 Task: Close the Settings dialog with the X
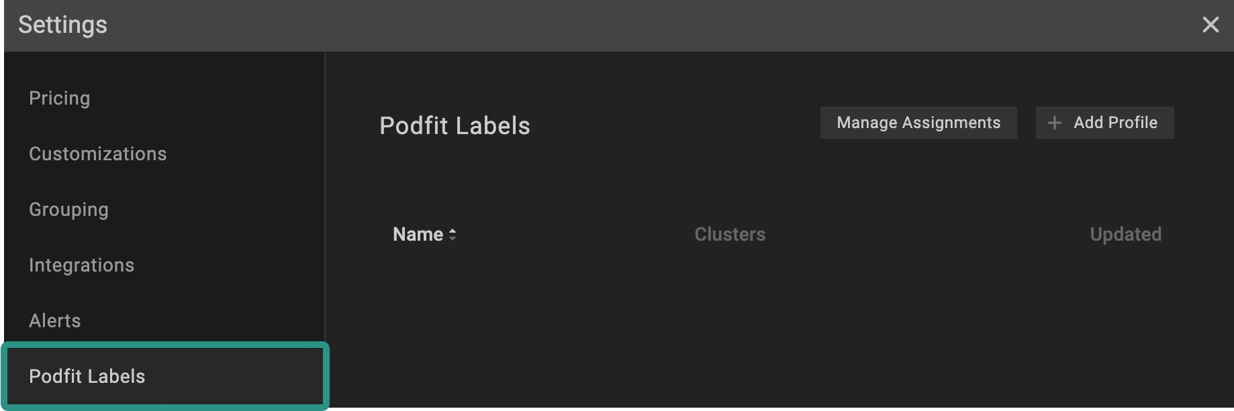1210,25
